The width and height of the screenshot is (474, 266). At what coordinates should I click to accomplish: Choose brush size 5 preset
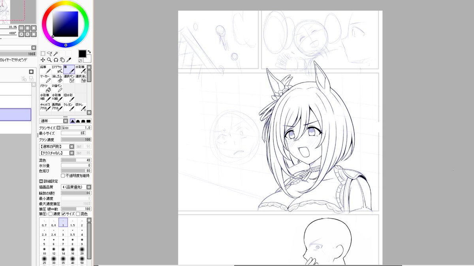(x=44, y=242)
